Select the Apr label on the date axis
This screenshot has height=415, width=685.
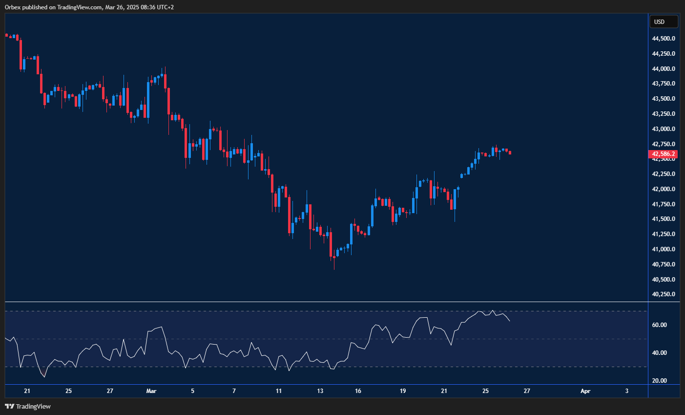tap(585, 391)
